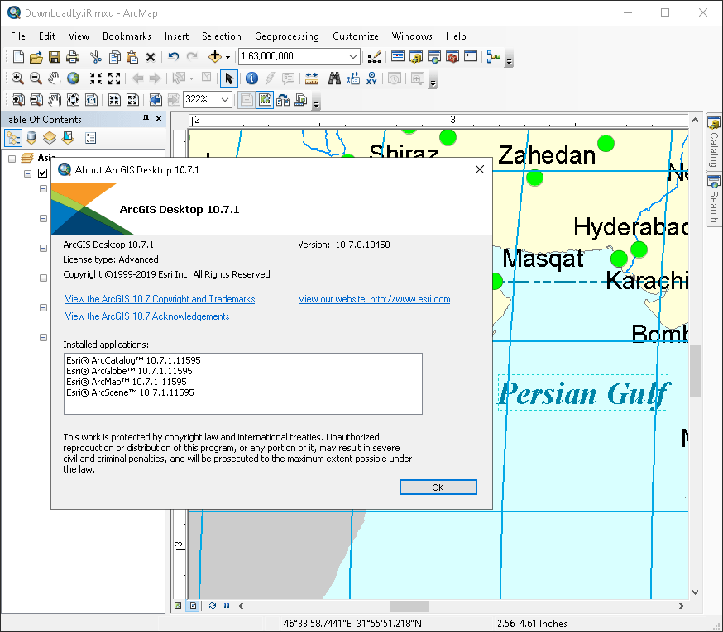Refresh the map view with refresh button

click(213, 606)
